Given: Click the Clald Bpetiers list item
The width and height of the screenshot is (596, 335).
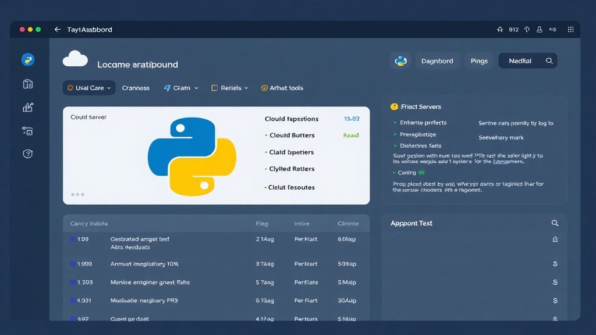Looking at the screenshot, I should click(289, 152).
